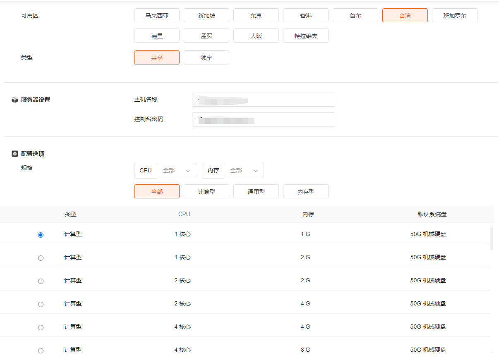Show the 内存型 spec tab
499x360 pixels.
tap(306, 191)
